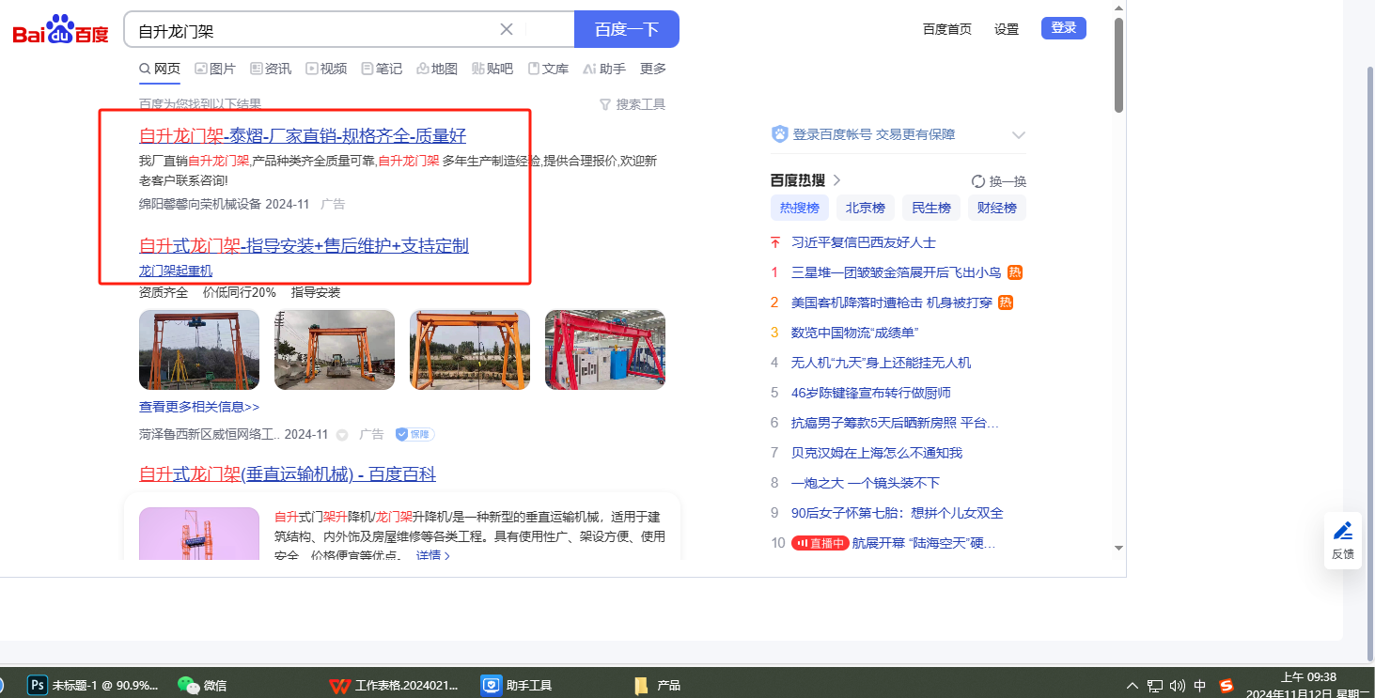Switch to the 视频 tab

(x=326, y=69)
